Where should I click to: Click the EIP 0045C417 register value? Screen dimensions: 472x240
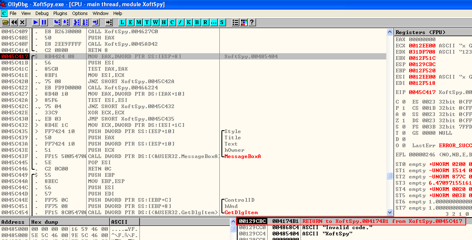pyautogui.click(x=422, y=92)
